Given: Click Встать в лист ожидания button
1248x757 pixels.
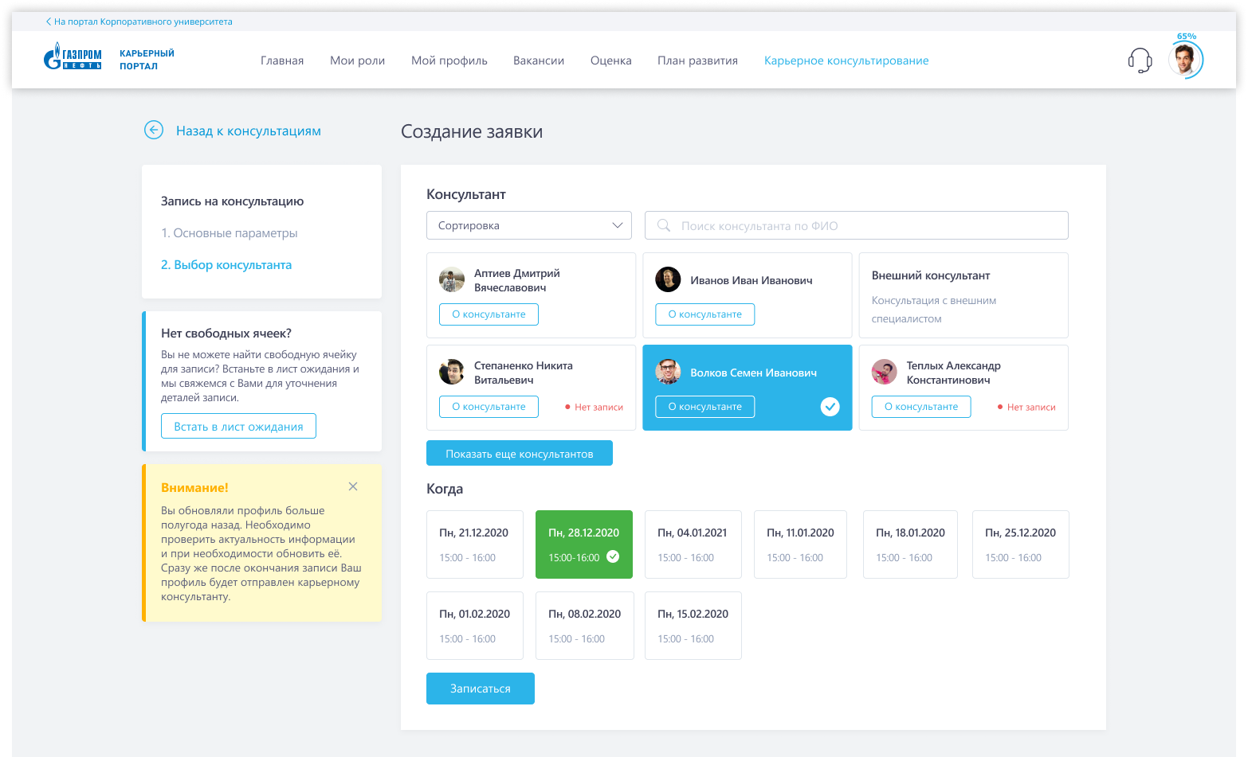Looking at the screenshot, I should coord(238,427).
